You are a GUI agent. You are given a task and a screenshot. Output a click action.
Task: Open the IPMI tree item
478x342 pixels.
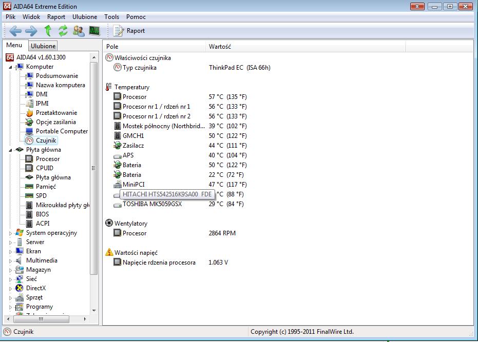pyautogui.click(x=42, y=103)
